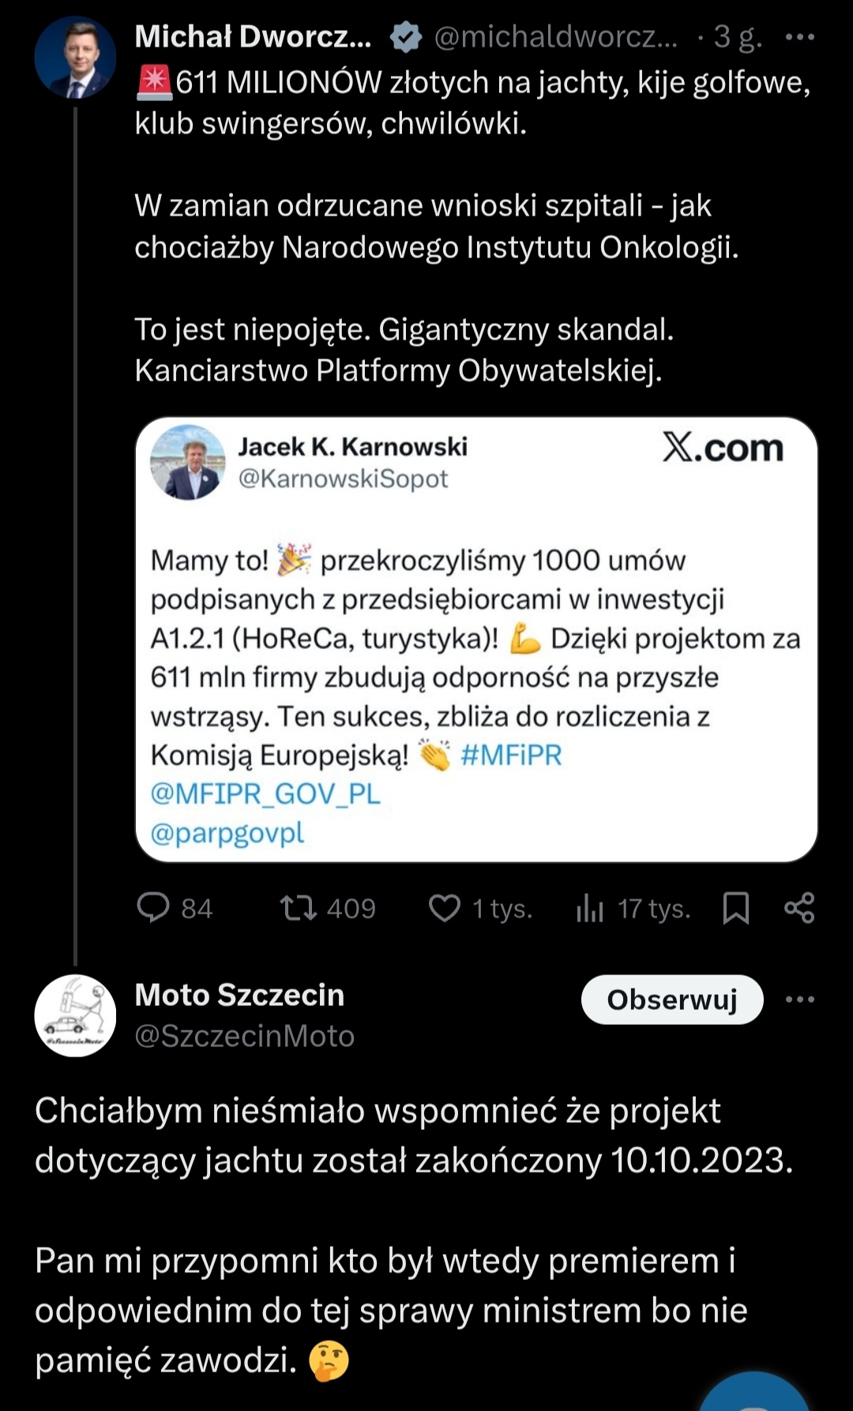Open Michał Dworczyk's profile avatar
The height and width of the screenshot is (1411, 853).
tap(75, 58)
